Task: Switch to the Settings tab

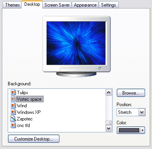Action: coord(108,5)
